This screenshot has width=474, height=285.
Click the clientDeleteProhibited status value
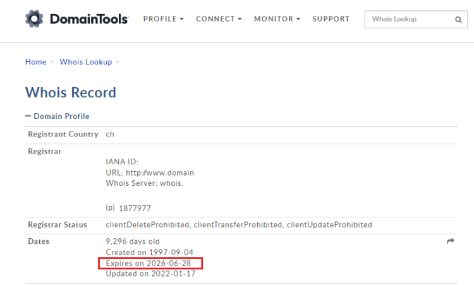[x=147, y=225]
